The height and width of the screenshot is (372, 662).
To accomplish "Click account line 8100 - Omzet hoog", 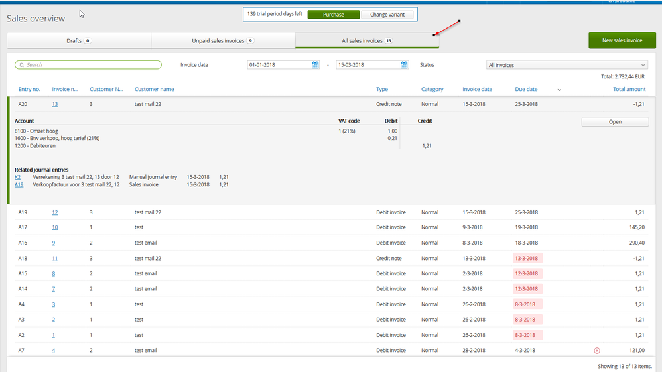I will 36,131.
